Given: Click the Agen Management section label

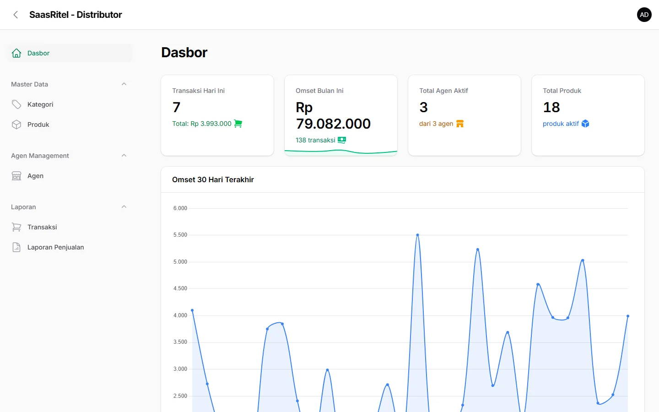Looking at the screenshot, I should click(40, 156).
